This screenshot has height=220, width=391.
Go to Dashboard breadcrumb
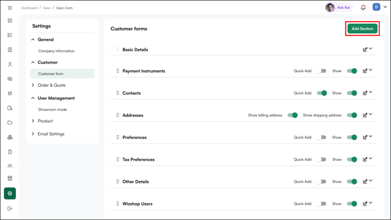(29, 8)
